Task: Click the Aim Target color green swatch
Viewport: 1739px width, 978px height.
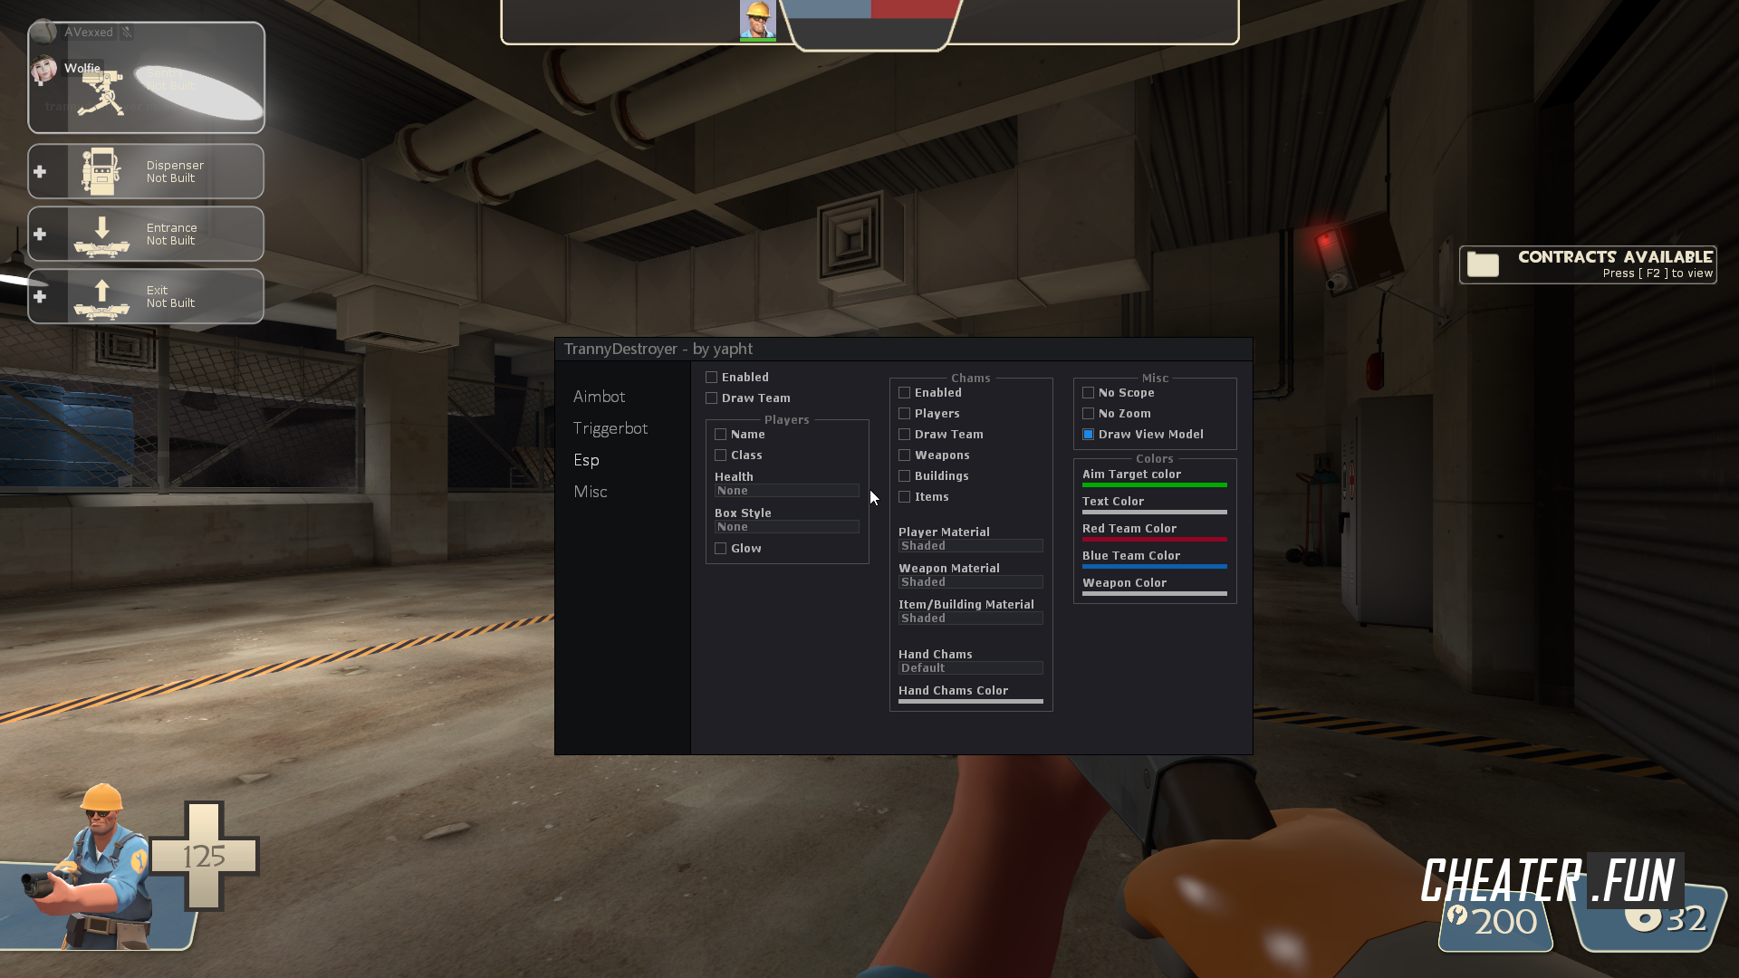Action: (x=1154, y=484)
